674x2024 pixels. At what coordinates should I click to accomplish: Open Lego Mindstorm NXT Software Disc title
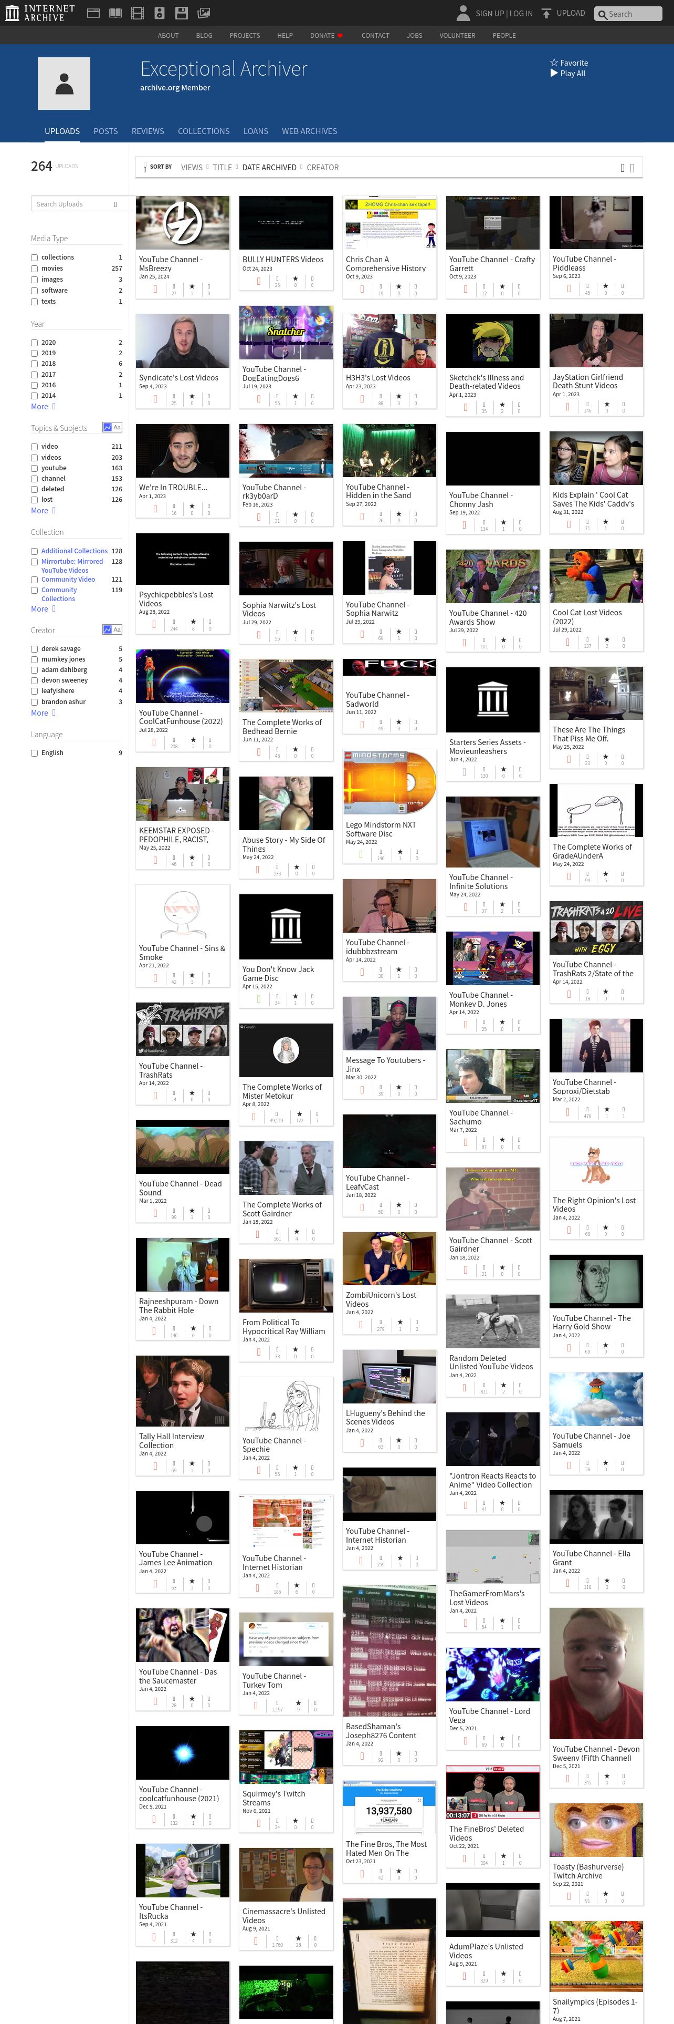pyautogui.click(x=381, y=829)
